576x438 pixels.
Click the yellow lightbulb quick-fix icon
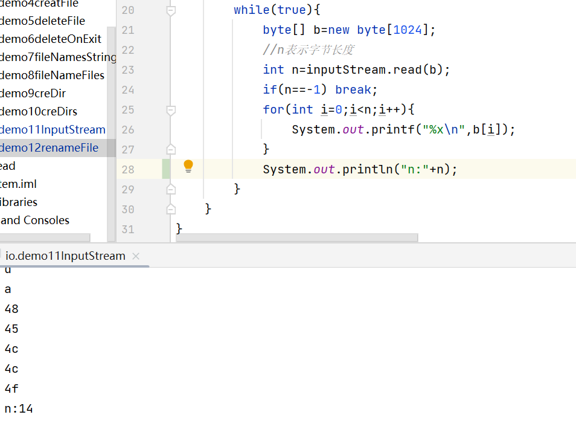188,166
